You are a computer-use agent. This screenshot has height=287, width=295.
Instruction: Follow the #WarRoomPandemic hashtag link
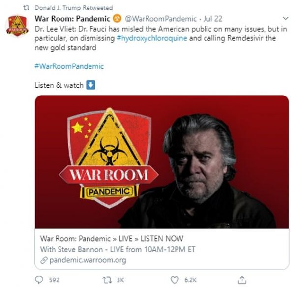pos(69,66)
